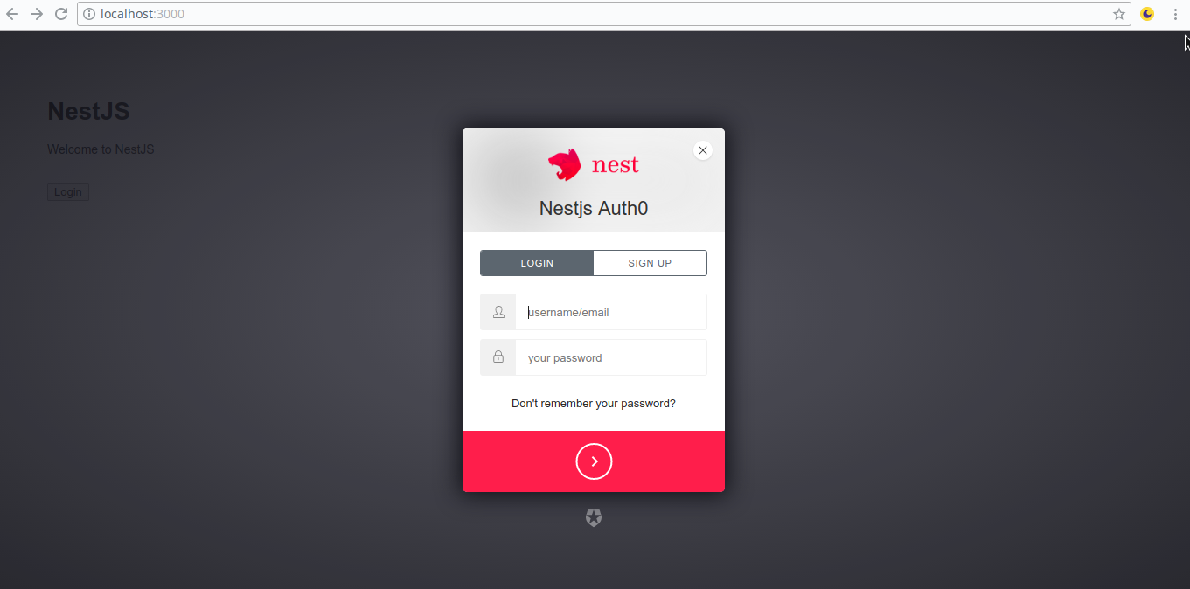Click the Auth0 shield badge below dialog
Viewport: 1190px width, 589px height.
coord(594,518)
